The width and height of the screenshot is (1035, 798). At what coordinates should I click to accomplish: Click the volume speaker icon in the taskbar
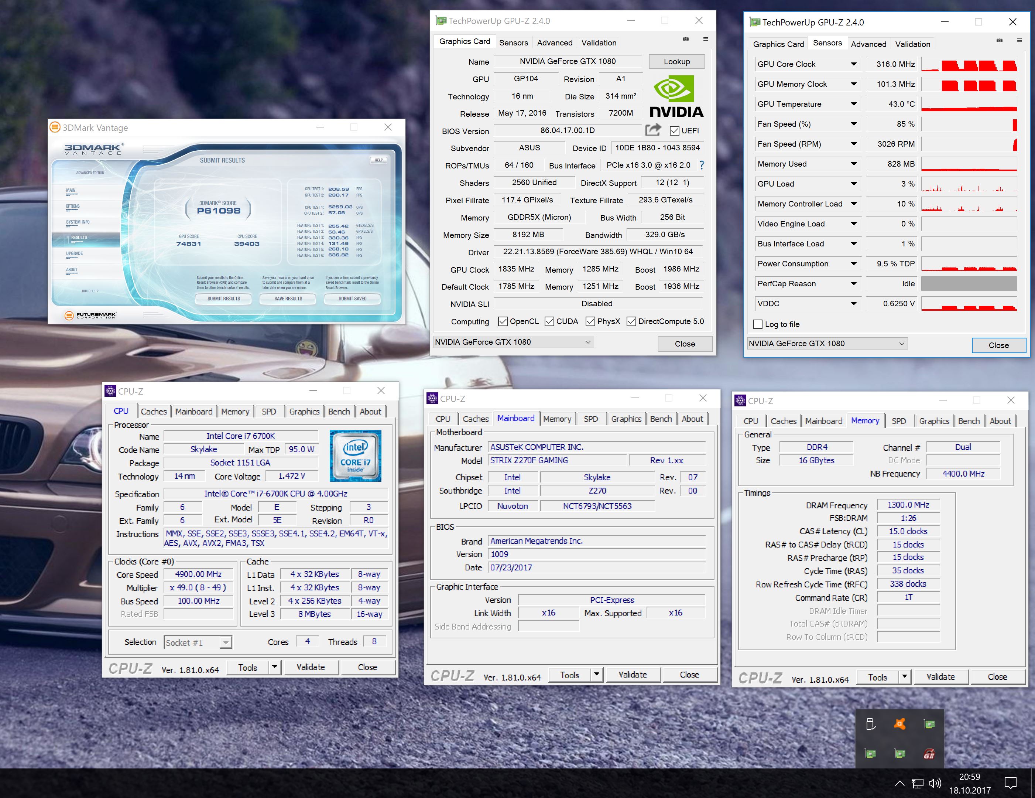(x=935, y=783)
